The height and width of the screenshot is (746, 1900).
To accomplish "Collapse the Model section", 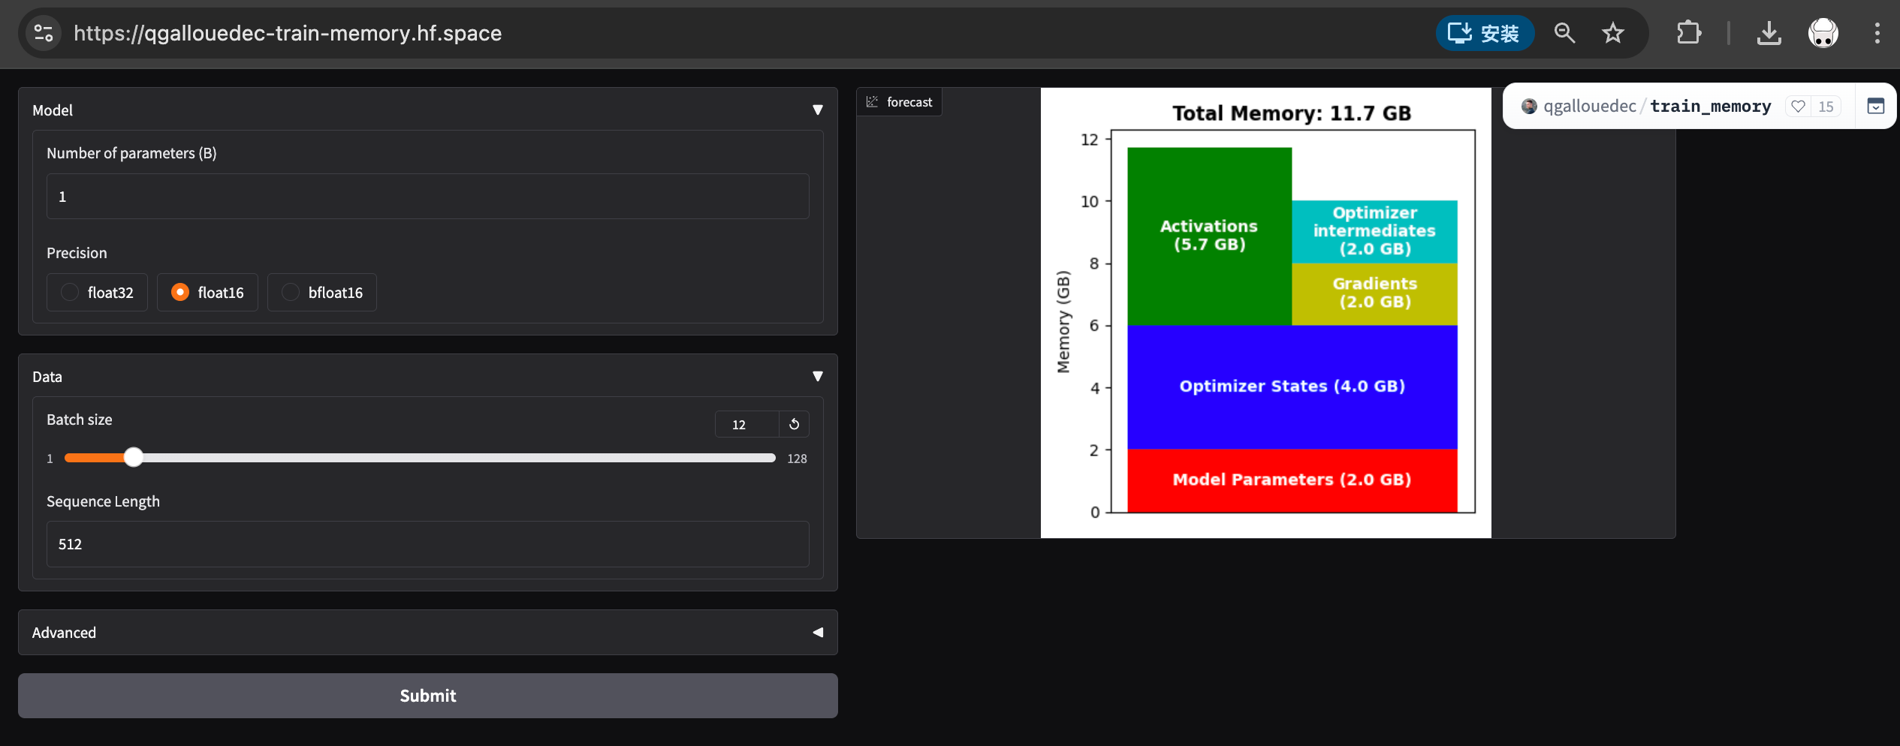I will [817, 110].
